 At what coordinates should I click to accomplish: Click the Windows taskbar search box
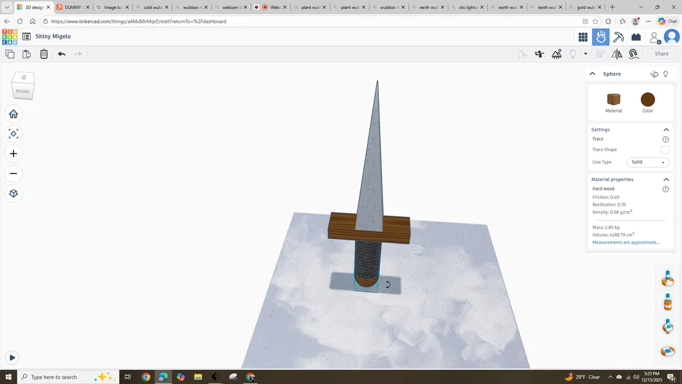(68, 377)
